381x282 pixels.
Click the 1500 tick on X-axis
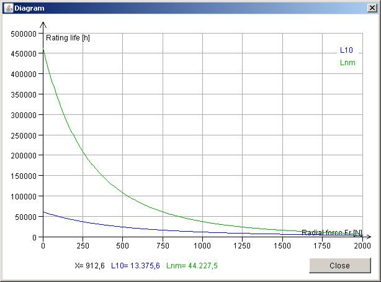[282, 246]
